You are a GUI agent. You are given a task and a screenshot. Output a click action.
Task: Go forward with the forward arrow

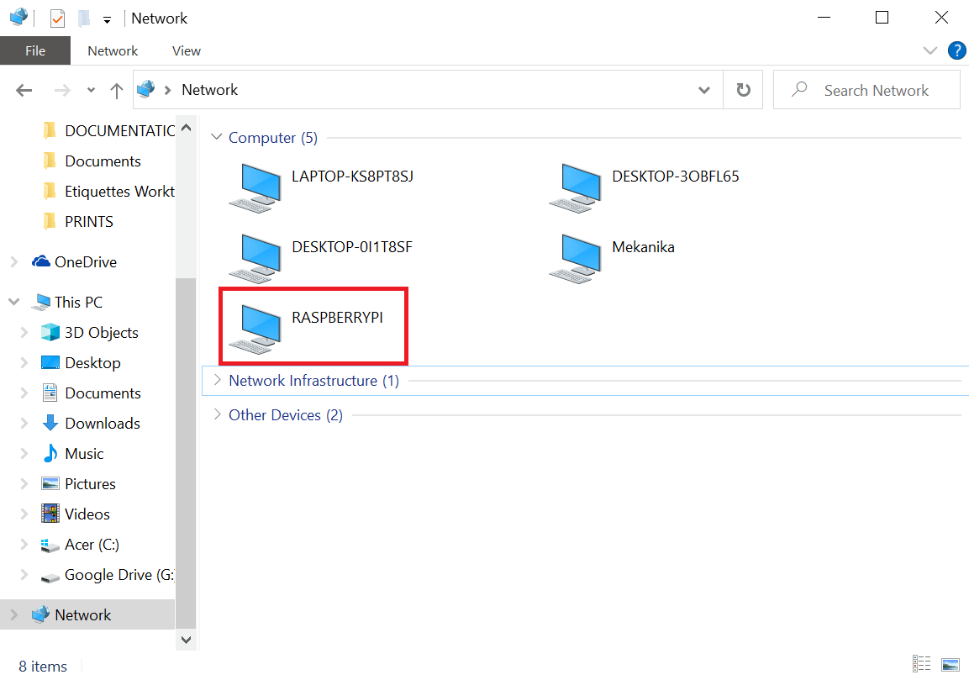click(x=62, y=91)
